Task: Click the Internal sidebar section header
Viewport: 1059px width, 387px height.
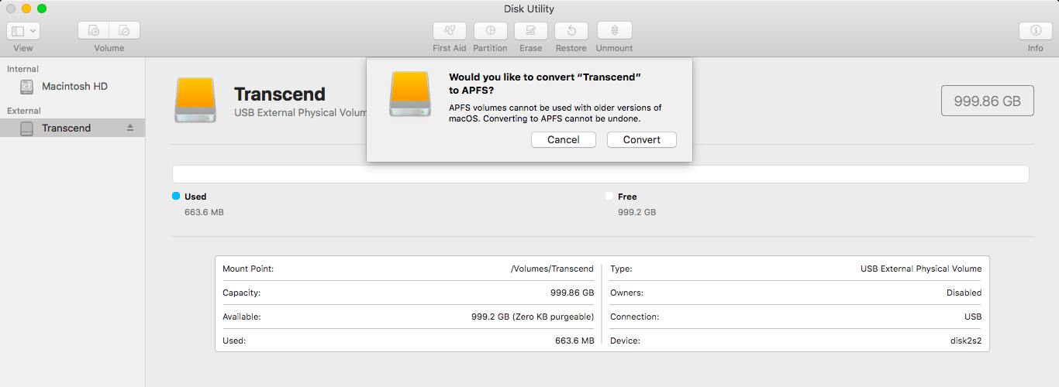Action: coord(22,69)
